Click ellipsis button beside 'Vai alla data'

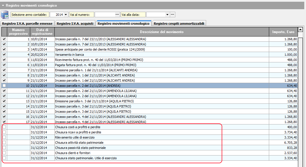coord(173,15)
